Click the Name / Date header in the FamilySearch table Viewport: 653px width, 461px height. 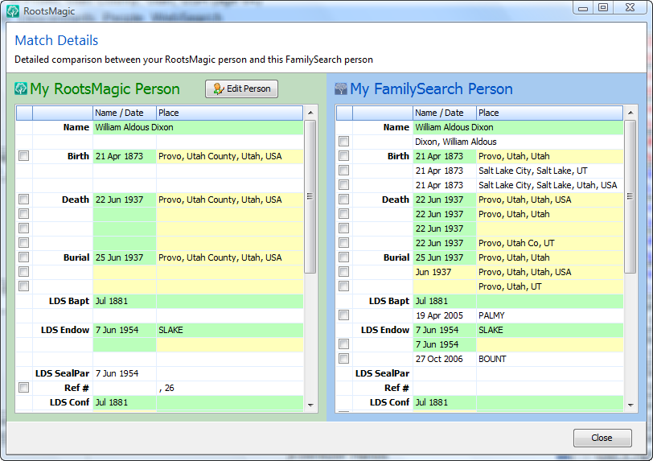click(445, 113)
